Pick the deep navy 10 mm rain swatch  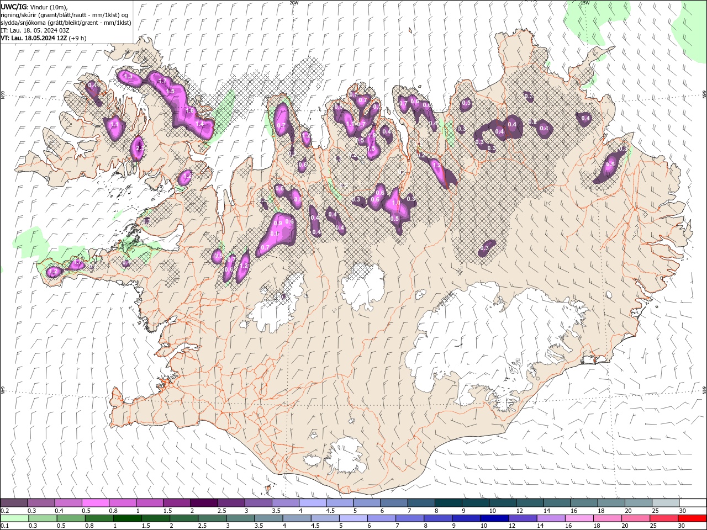(494, 518)
